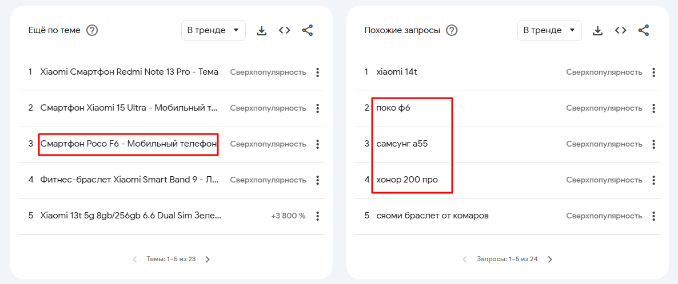Screen dimensions: 678x284
Task: Click the Темы: 1–5 из 23 counter
Action: tap(172, 259)
